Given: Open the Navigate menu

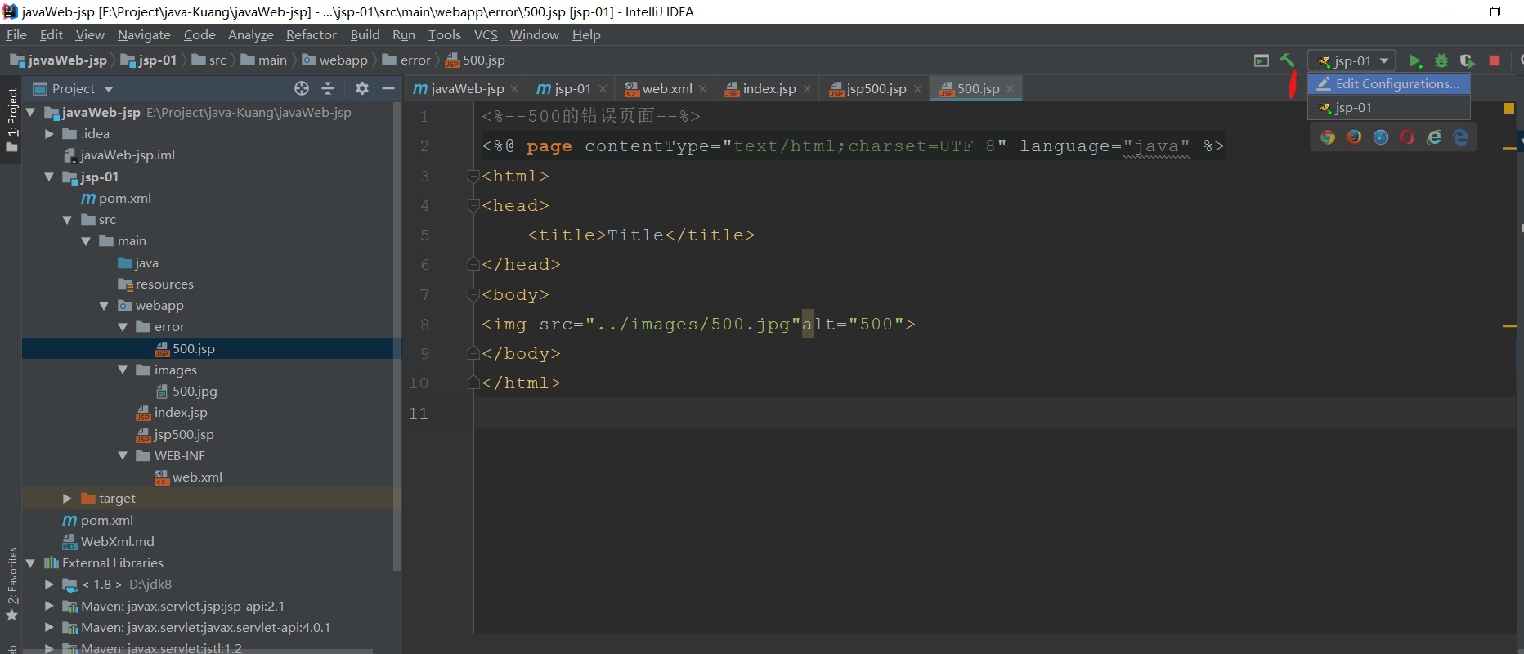Looking at the screenshot, I should tap(144, 34).
